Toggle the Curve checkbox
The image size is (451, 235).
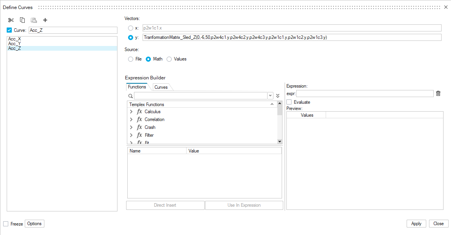pos(9,30)
